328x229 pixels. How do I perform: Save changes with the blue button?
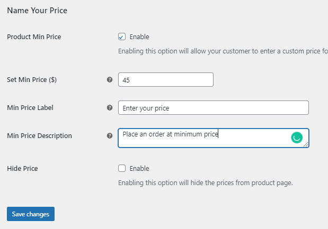pyautogui.click(x=31, y=214)
